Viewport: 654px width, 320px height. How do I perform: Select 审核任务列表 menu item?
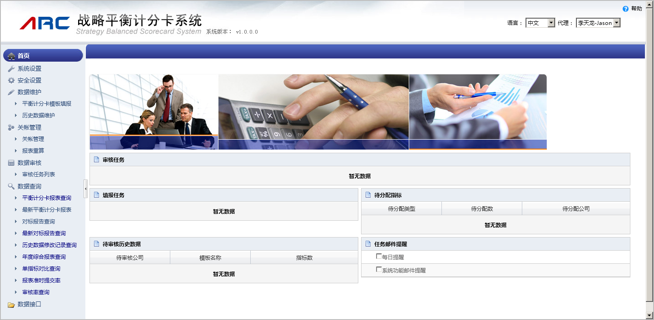(x=39, y=175)
